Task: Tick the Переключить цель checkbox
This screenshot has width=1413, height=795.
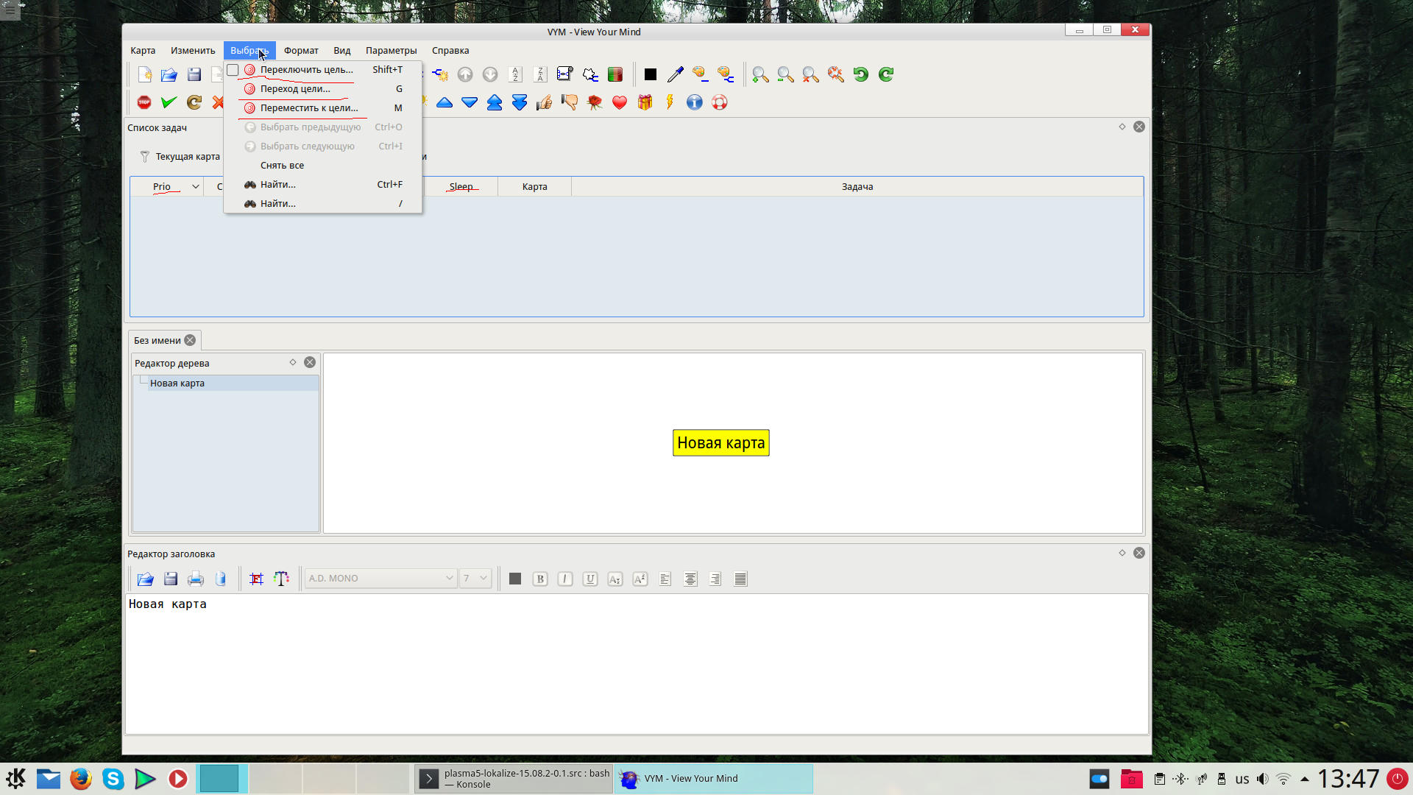Action: tap(233, 70)
